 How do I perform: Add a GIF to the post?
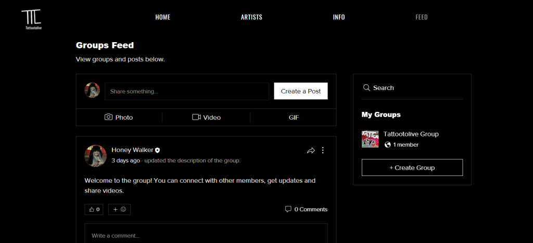[x=294, y=118]
